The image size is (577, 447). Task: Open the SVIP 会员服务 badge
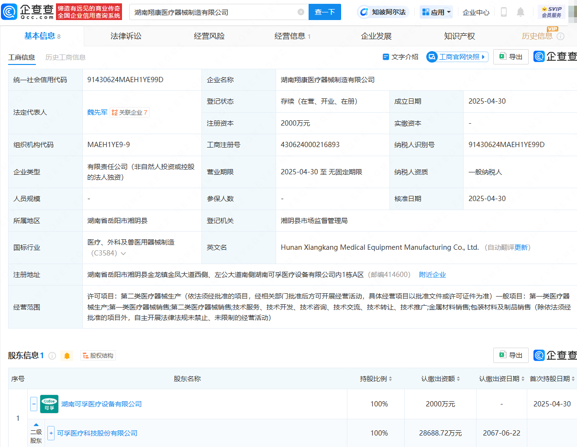click(551, 12)
